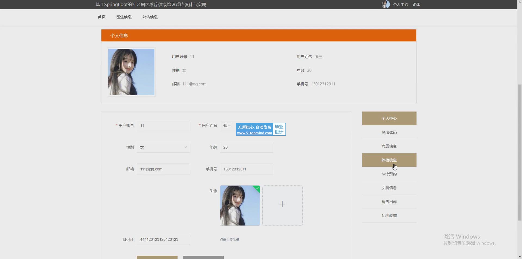This screenshot has width=522, height=259.
Task: Click the large profile photo in 个人信息 card
Action: pyautogui.click(x=131, y=72)
